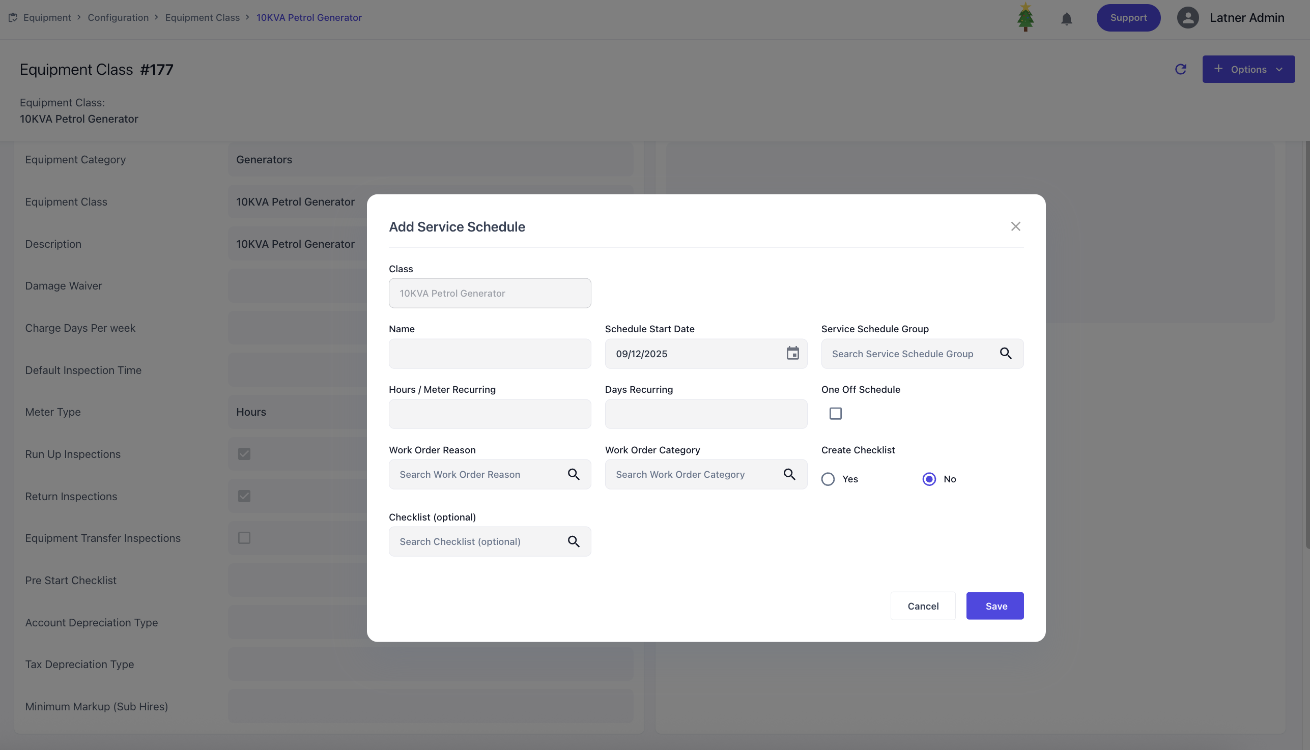This screenshot has width=1310, height=750.
Task: Enable the One Off Schedule checkbox
Action: click(x=835, y=414)
